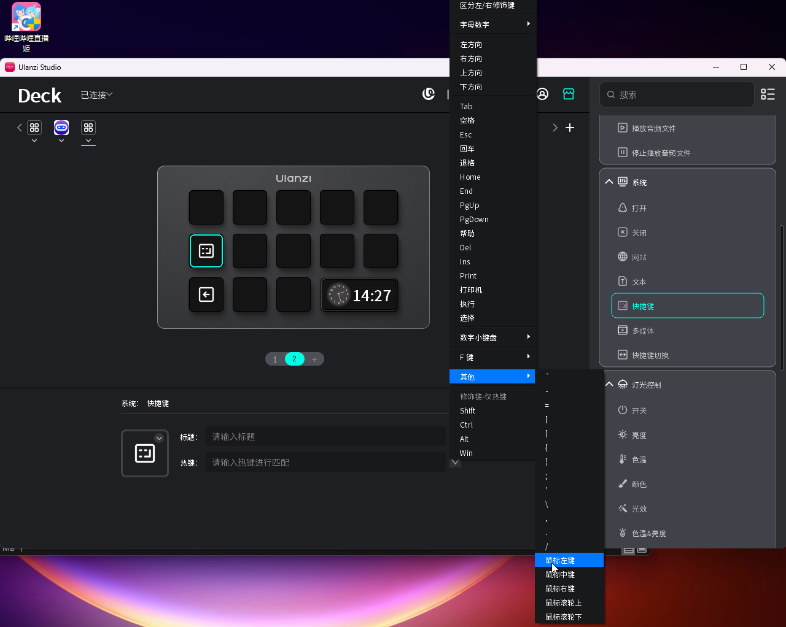Click the 请输入标题 title input field

click(x=325, y=437)
